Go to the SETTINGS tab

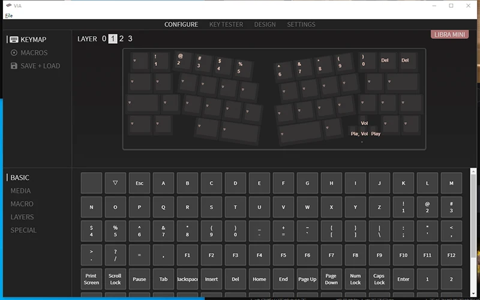[x=301, y=25]
